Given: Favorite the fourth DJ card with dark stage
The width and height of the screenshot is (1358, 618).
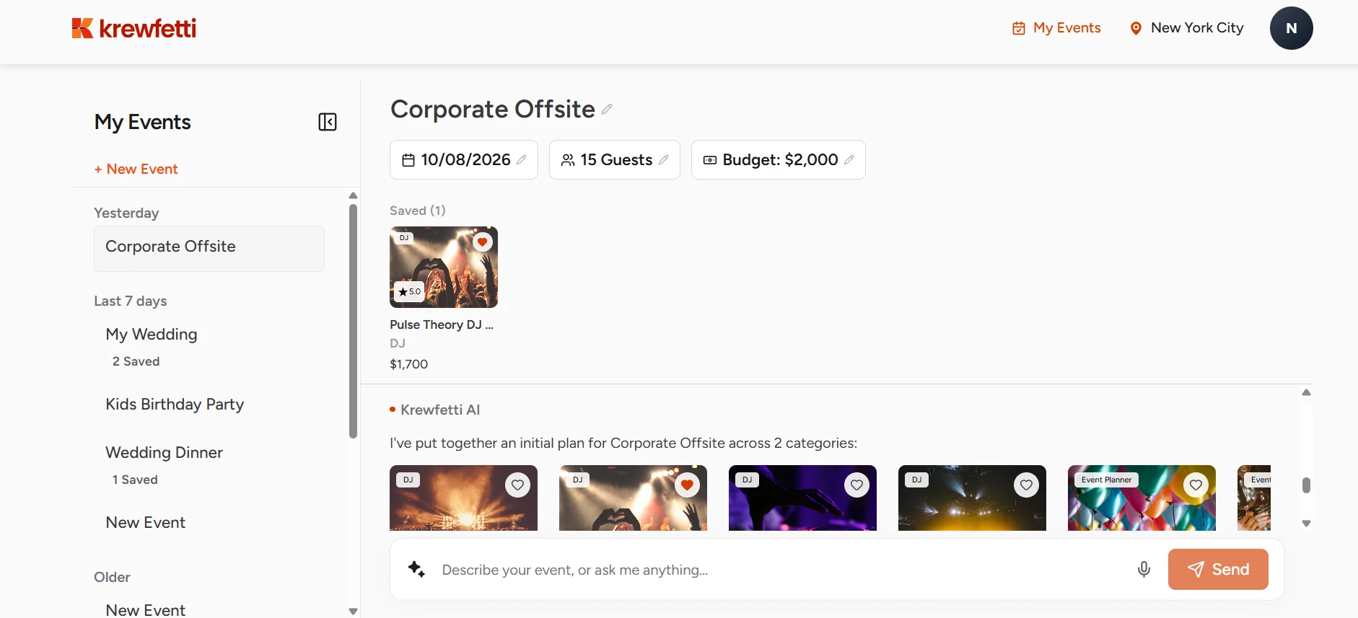Looking at the screenshot, I should pyautogui.click(x=1026, y=485).
